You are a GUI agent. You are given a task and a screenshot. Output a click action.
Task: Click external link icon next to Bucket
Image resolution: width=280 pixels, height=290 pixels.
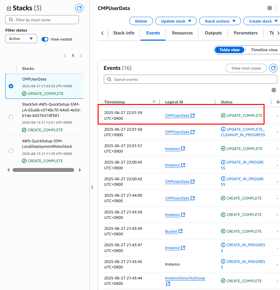tap(180, 231)
